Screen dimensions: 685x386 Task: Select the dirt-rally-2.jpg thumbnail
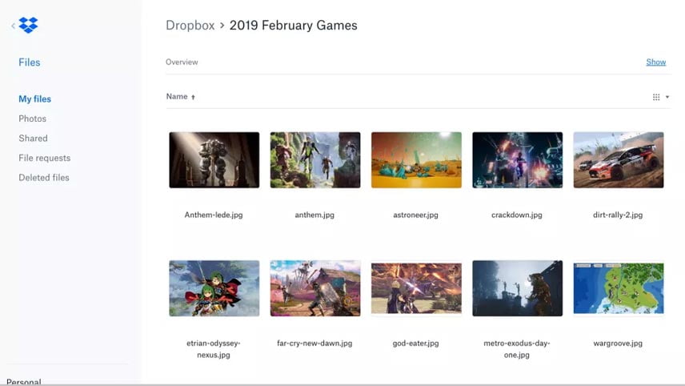tap(619, 160)
